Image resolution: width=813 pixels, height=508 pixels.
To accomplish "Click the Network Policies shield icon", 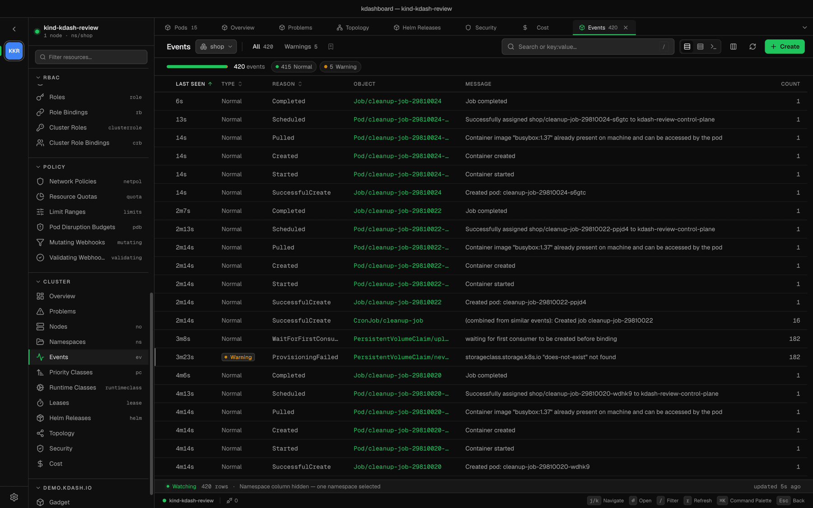I will 40,182.
